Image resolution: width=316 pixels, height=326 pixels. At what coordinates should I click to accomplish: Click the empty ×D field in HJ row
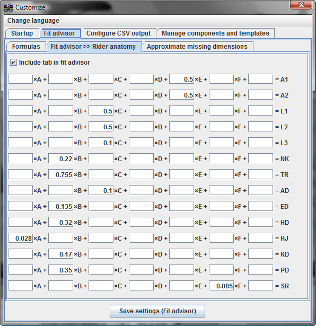142,238
